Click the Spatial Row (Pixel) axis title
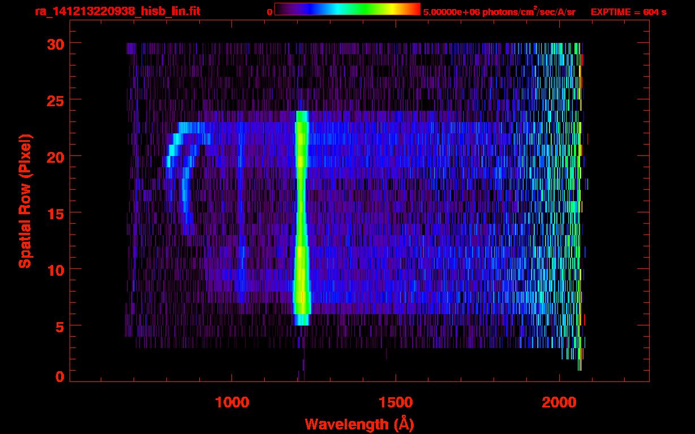Viewport: 695px width, 434px height. coord(25,201)
